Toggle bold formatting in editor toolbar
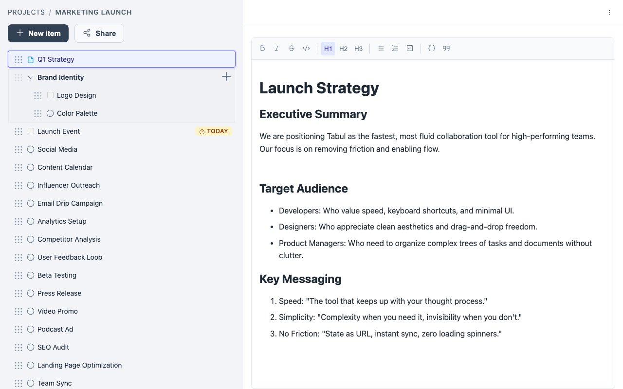 [263, 49]
